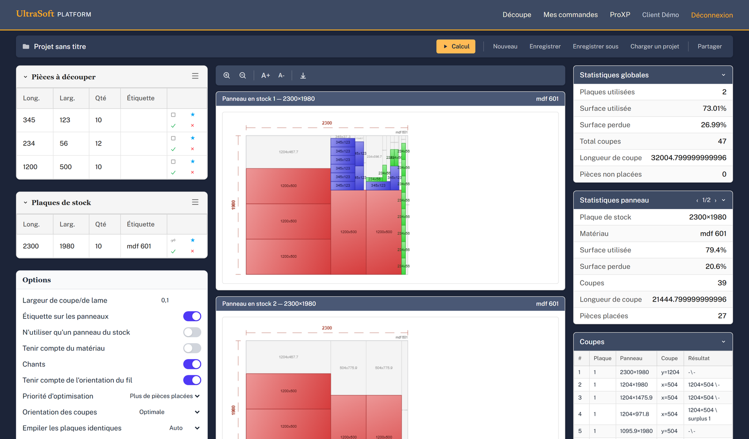The width and height of the screenshot is (749, 439).
Task: Click Charger un projet
Action: pyautogui.click(x=654, y=46)
